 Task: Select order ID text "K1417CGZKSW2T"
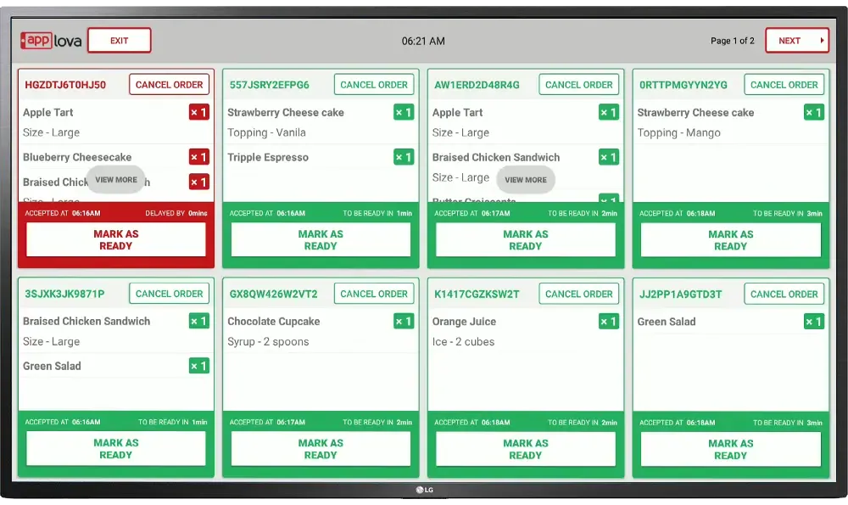[x=477, y=295]
